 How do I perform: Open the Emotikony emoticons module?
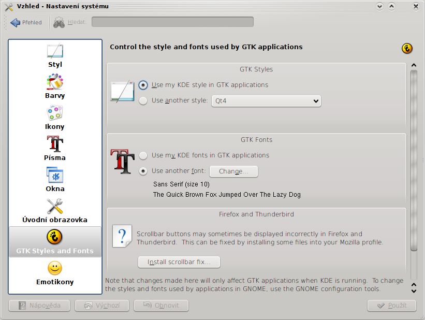55,273
